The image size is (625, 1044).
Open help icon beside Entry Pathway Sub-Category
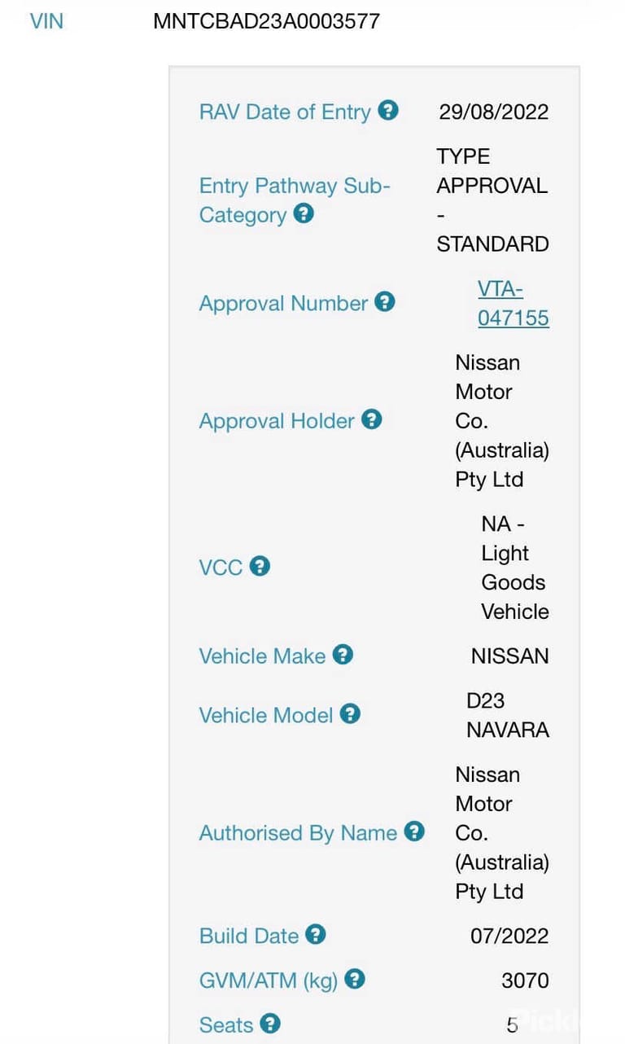pyautogui.click(x=304, y=213)
